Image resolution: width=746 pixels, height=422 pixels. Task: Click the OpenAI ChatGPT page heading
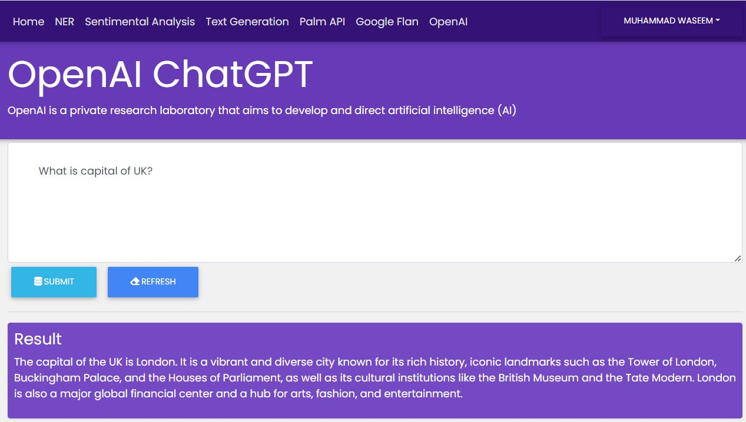pyautogui.click(x=159, y=73)
